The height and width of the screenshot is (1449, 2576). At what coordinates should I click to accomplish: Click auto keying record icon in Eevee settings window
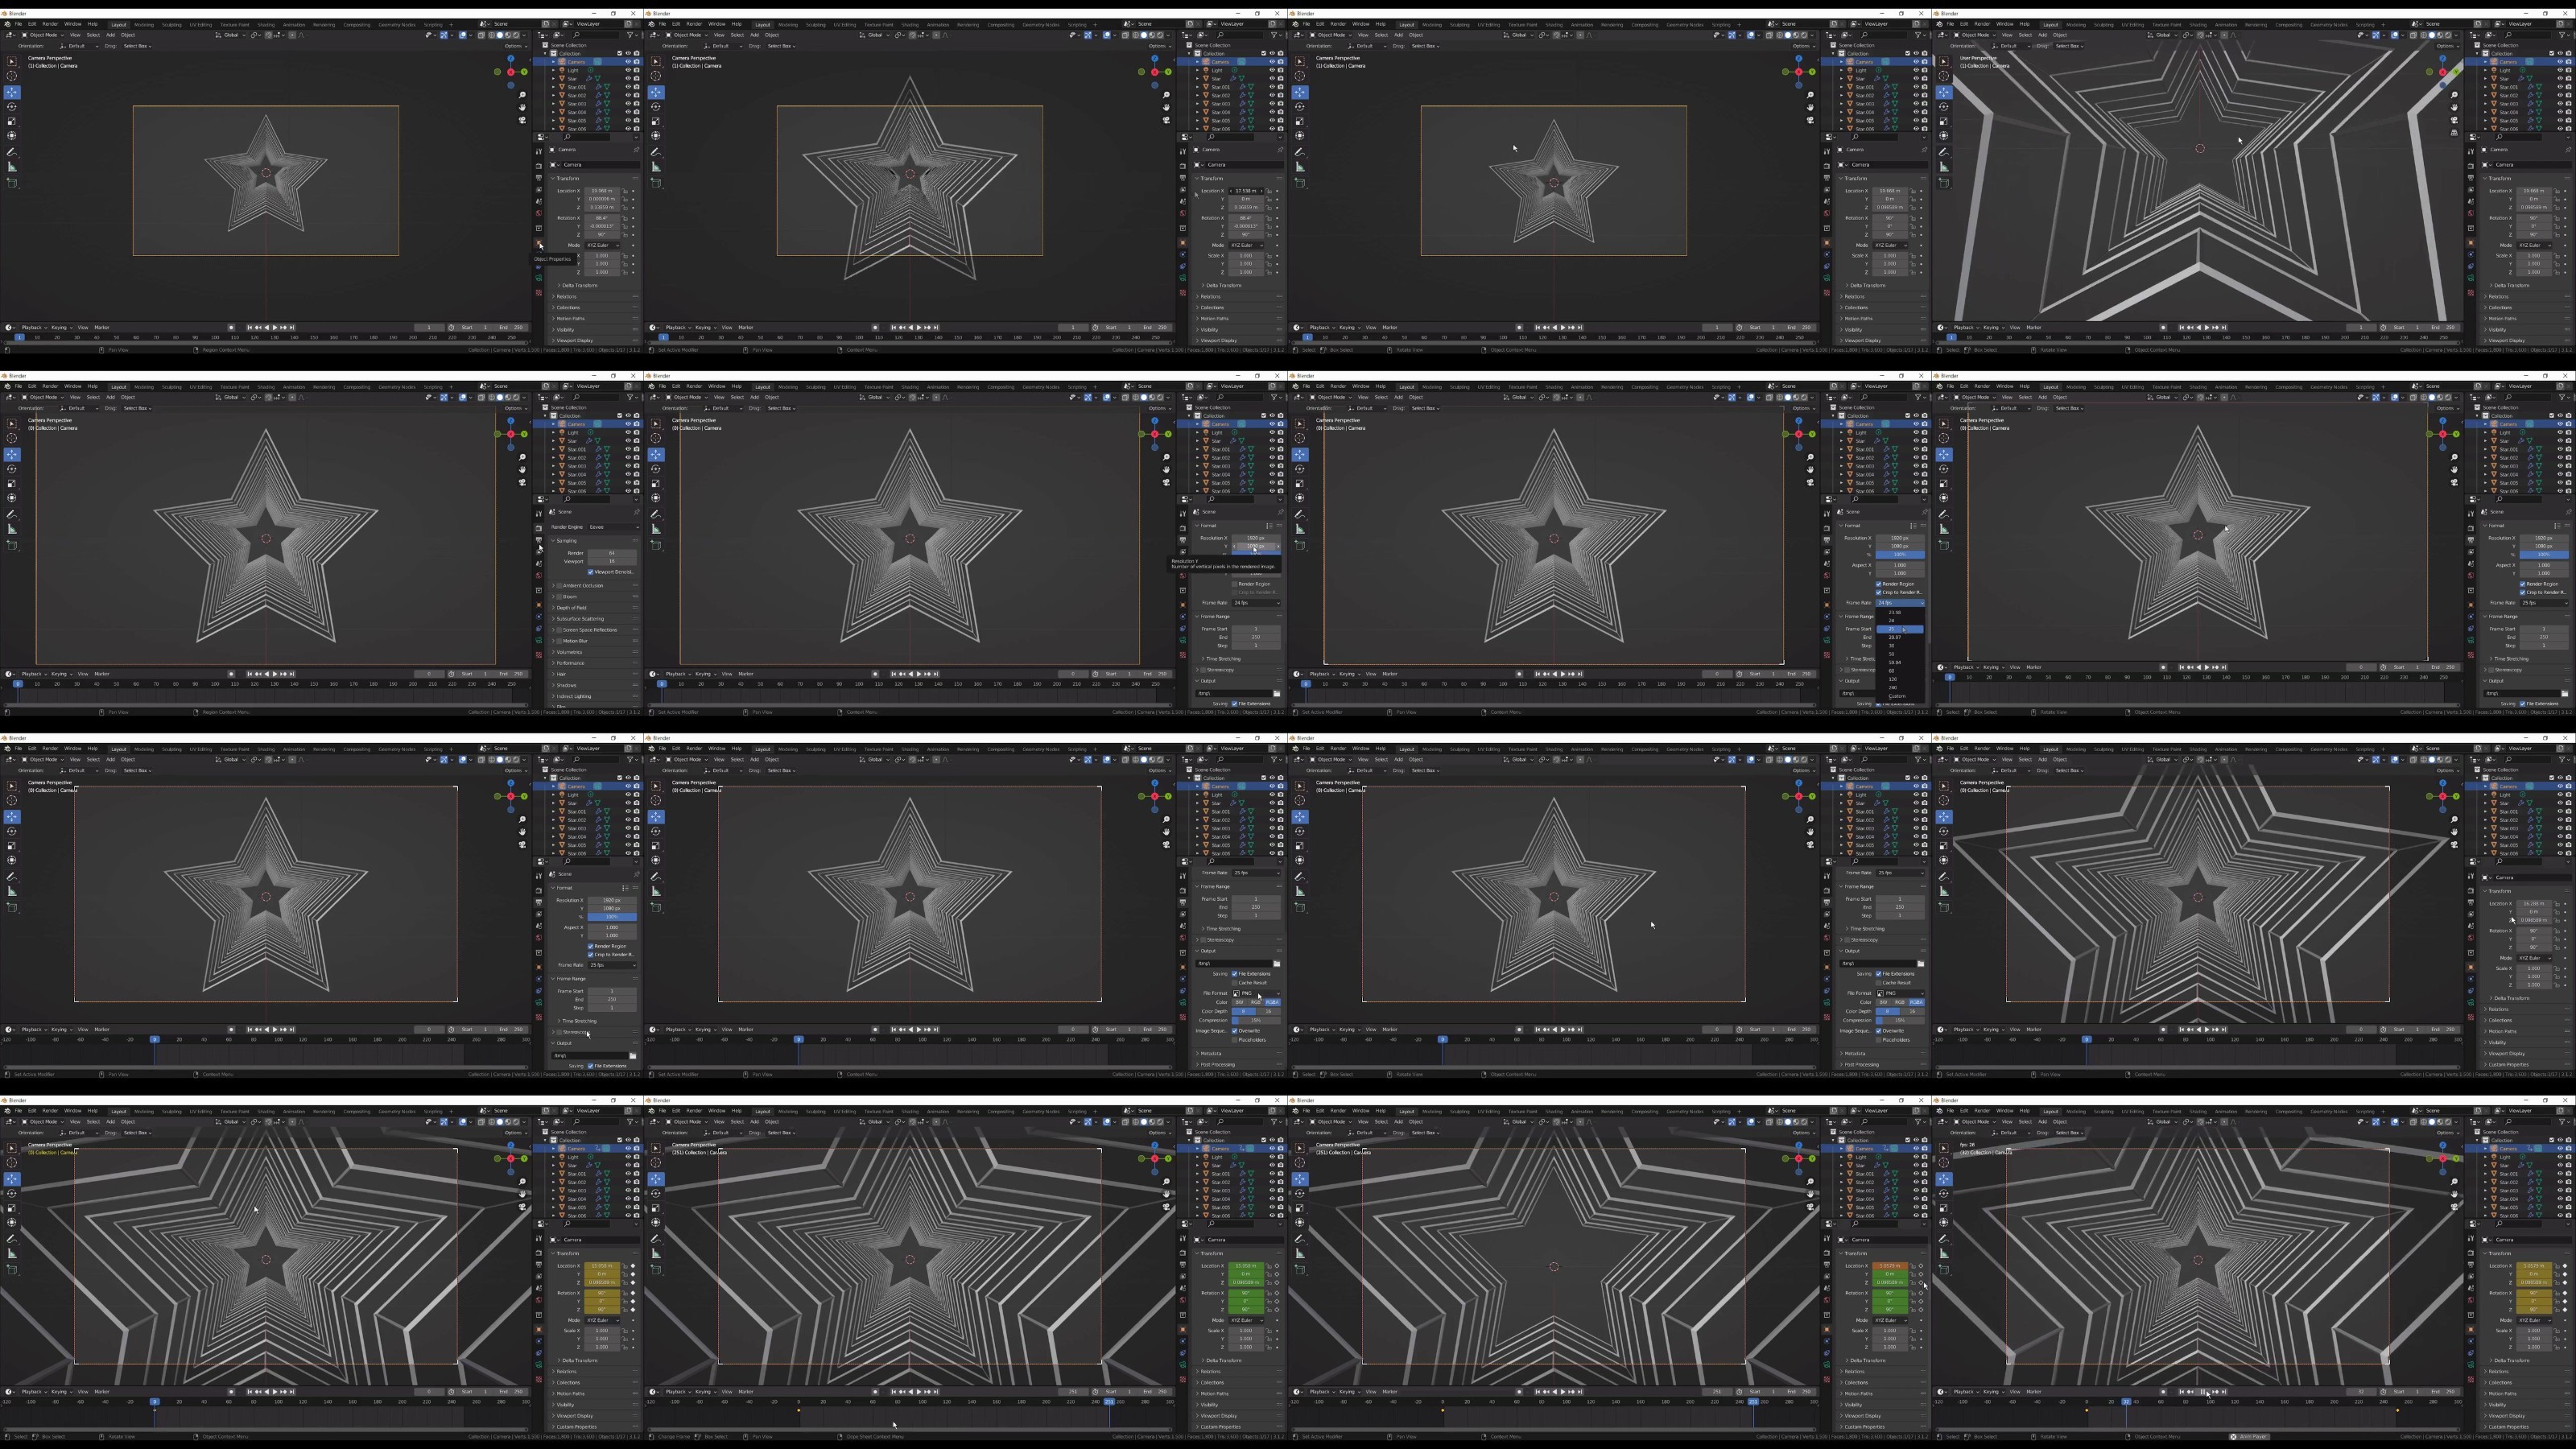[231, 674]
